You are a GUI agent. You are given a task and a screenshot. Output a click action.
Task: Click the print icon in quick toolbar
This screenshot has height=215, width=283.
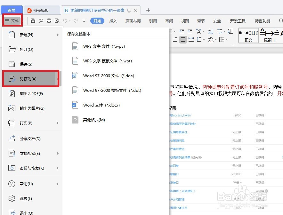coord(49,21)
